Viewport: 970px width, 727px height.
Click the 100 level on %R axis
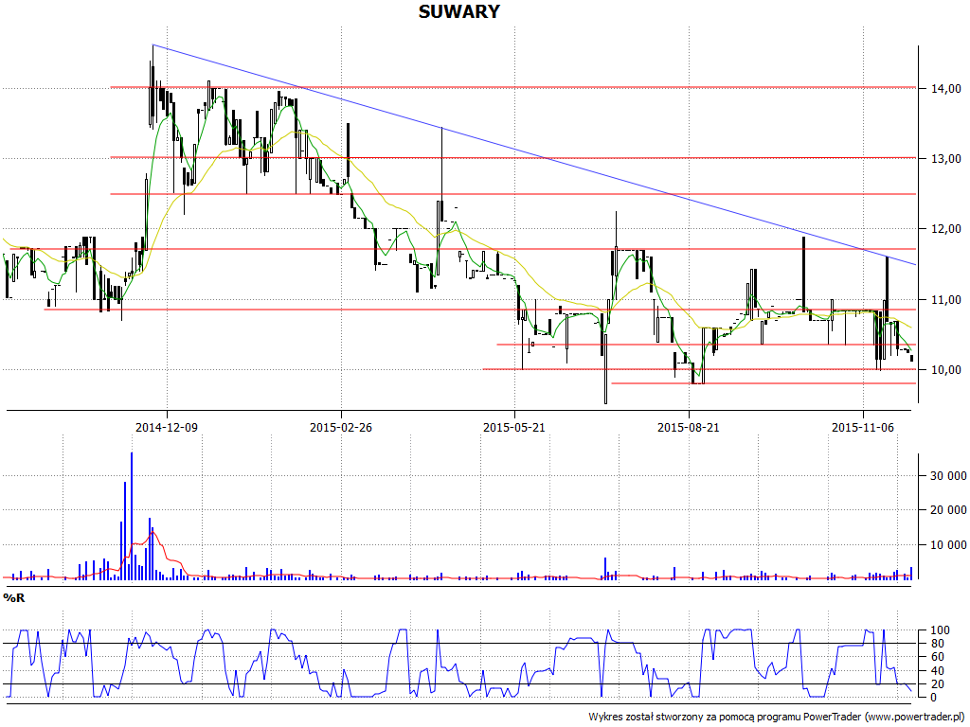pyautogui.click(x=940, y=630)
